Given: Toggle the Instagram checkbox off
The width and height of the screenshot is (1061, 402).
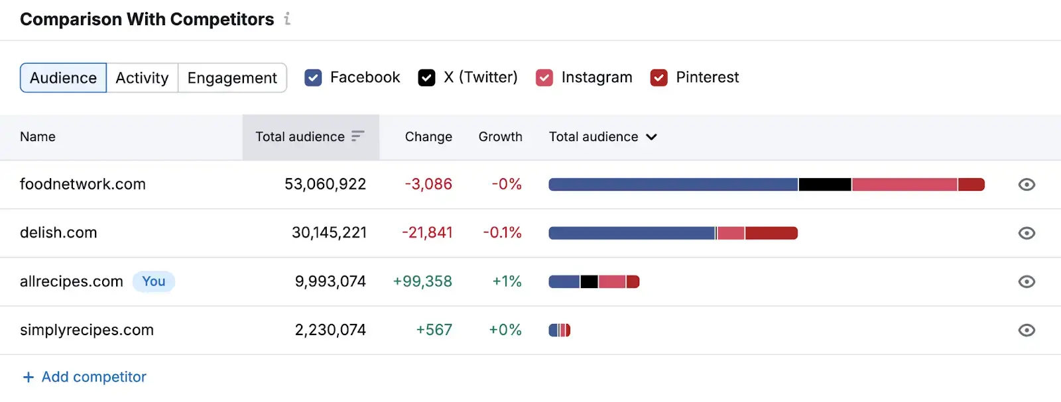Looking at the screenshot, I should [544, 77].
